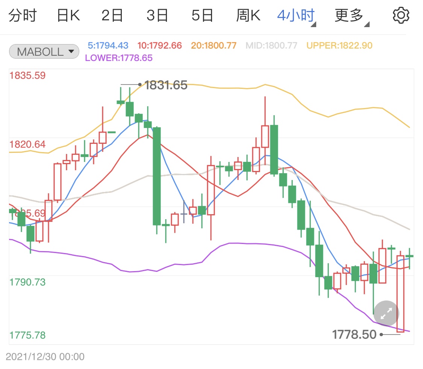Switch to the 分时 tab
The height and width of the screenshot is (369, 423).
click(x=23, y=15)
